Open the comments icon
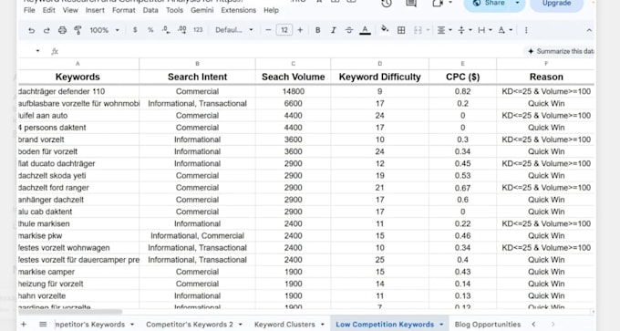 [x=411, y=3]
